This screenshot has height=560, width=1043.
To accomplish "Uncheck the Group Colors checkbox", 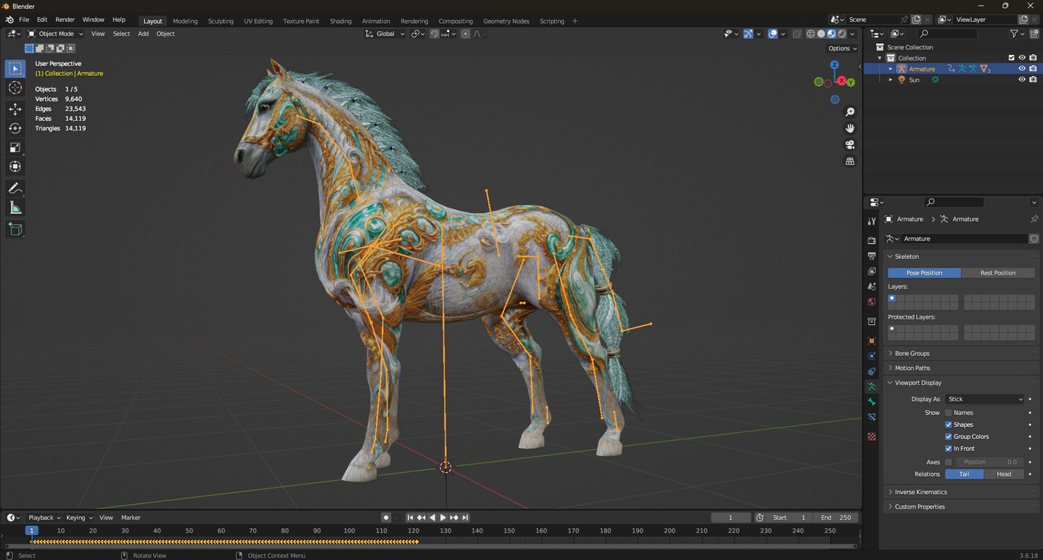I will (x=948, y=436).
